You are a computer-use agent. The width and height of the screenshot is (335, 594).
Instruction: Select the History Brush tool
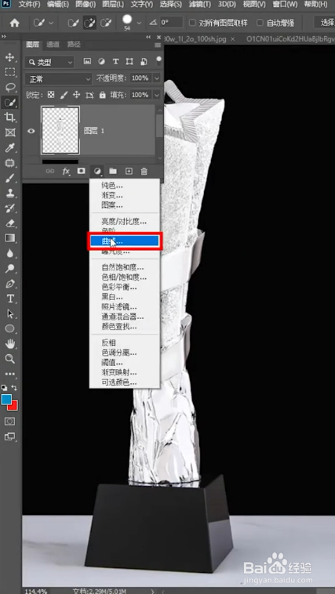point(10,208)
